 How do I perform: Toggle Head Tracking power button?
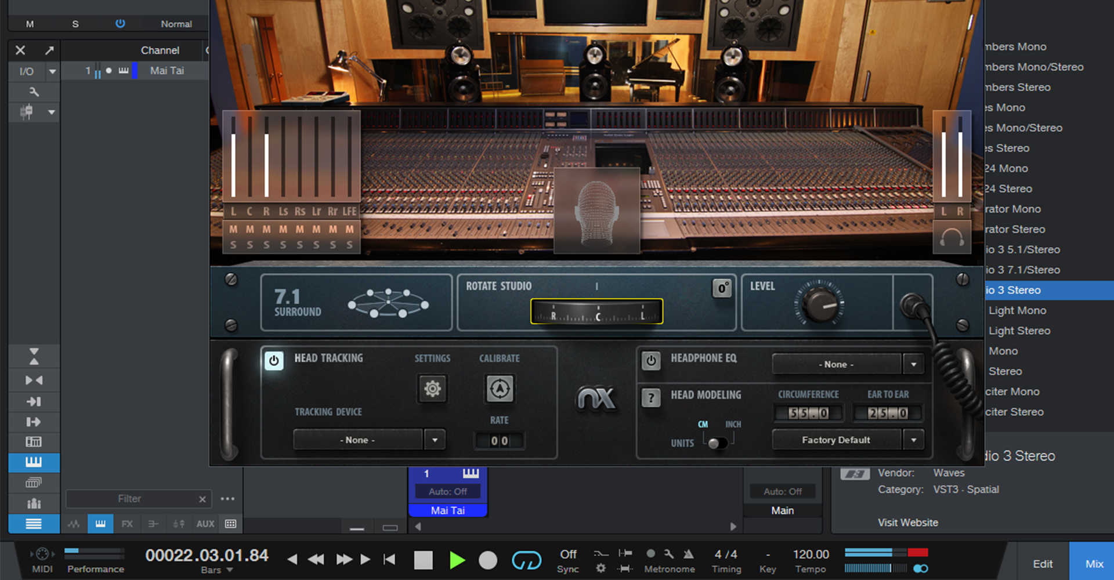274,360
